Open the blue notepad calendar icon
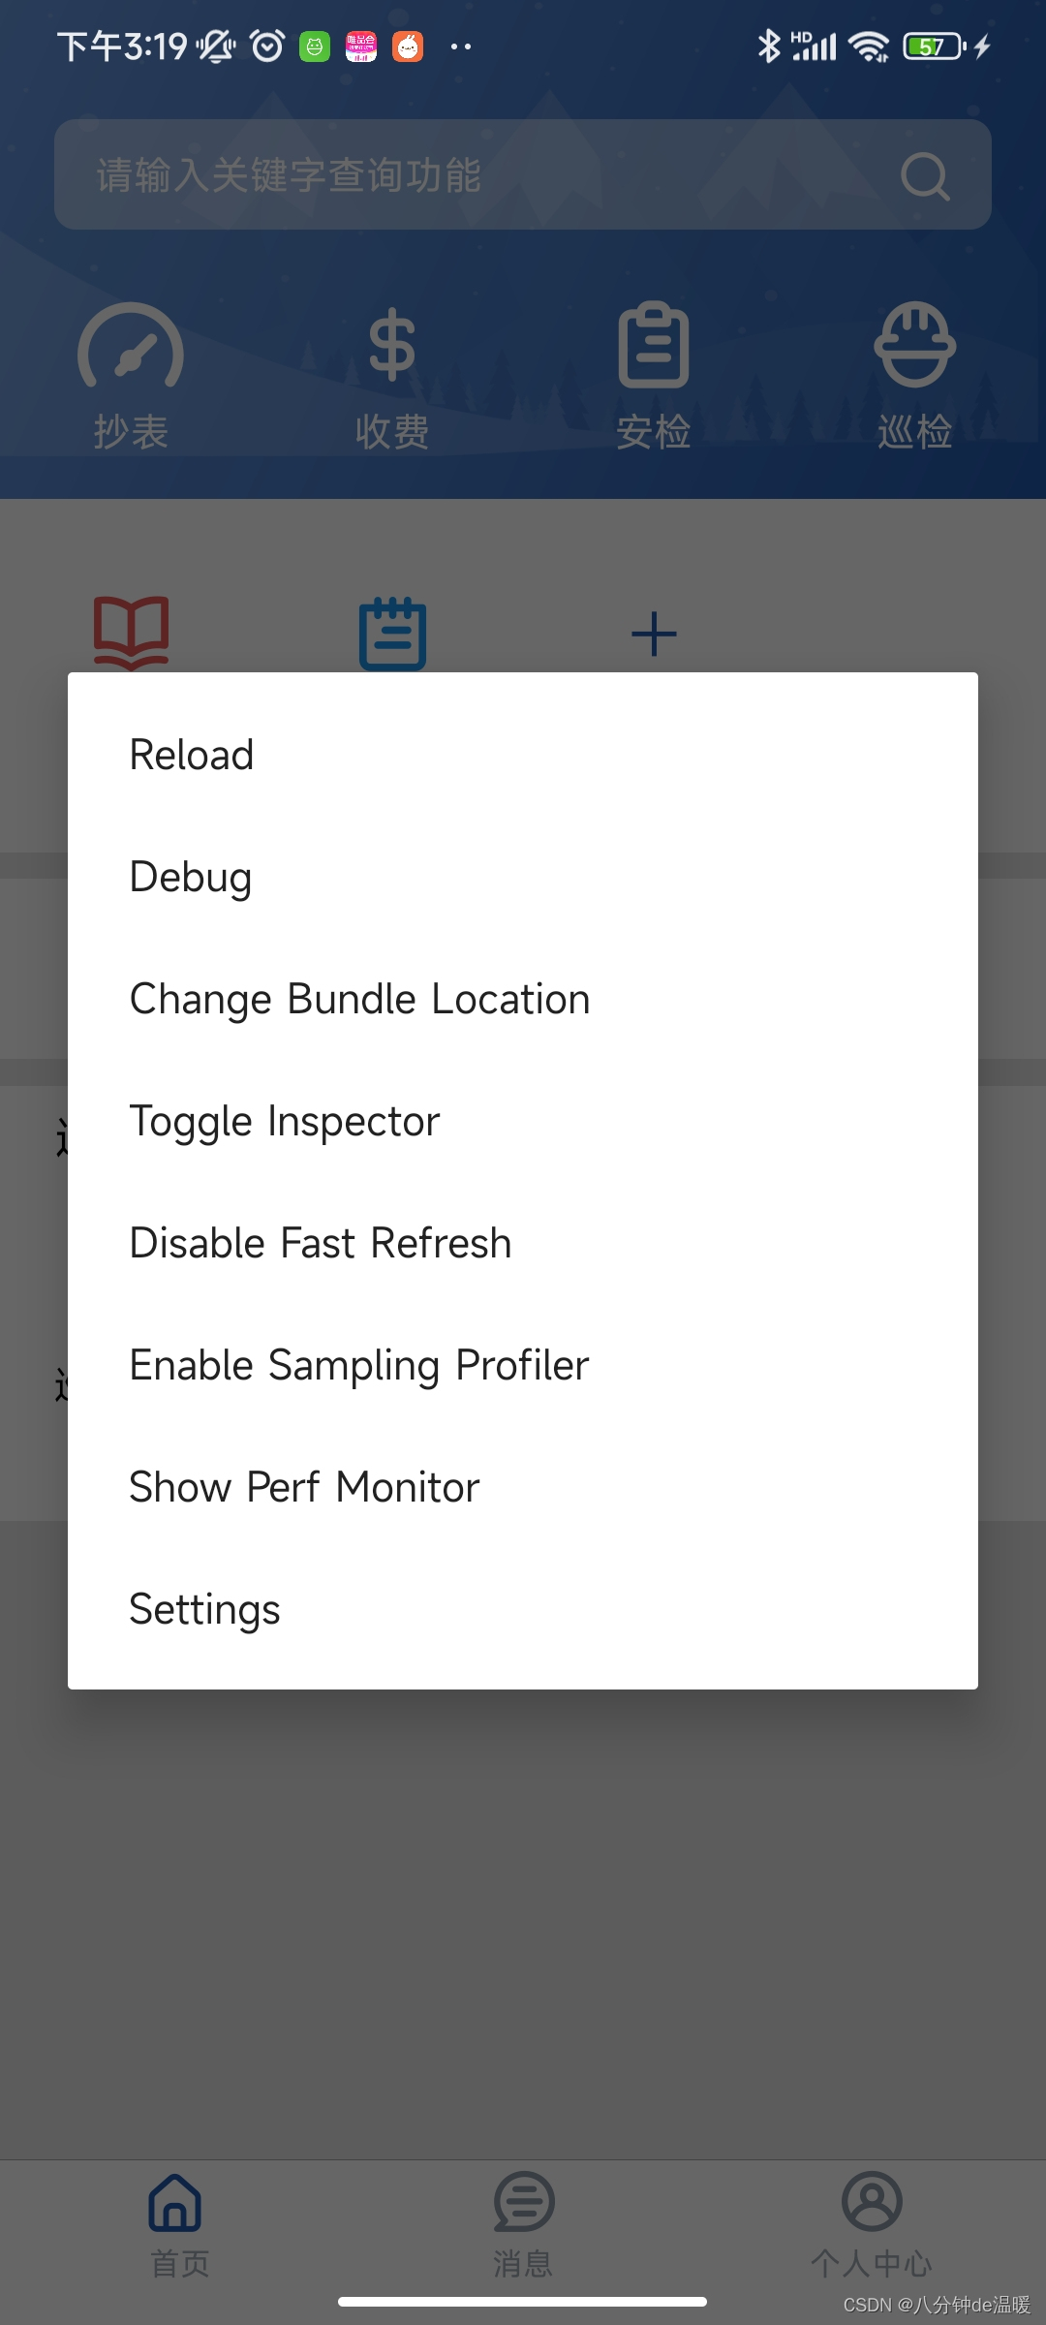Screen dimensions: 1046x2325 coord(392,634)
